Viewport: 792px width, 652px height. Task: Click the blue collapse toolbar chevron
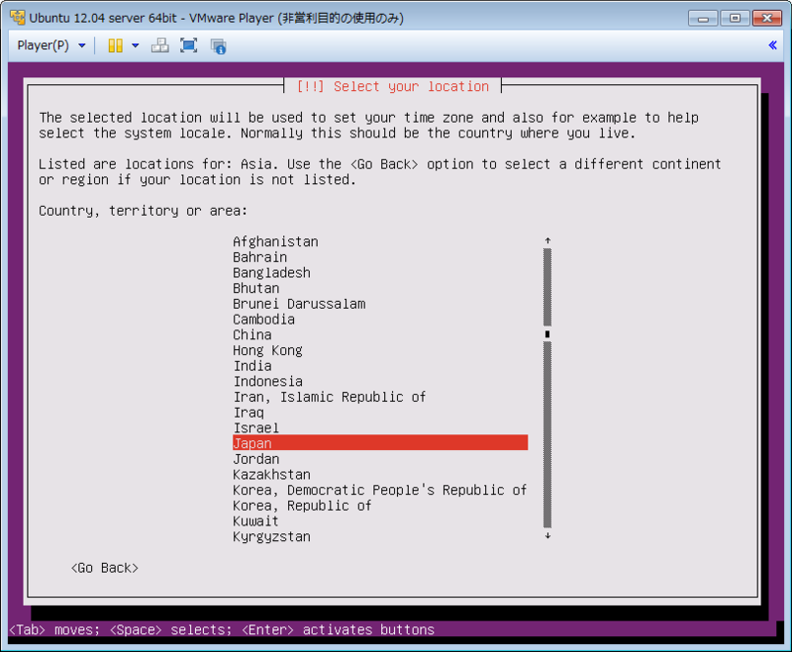click(x=772, y=46)
